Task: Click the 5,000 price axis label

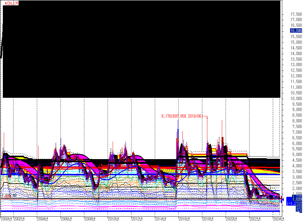Action: [296, 155]
